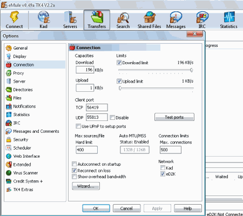This screenshot has width=243, height=216.
Task: Click the Waited column header in Transfers
Action: click(x=221, y=177)
